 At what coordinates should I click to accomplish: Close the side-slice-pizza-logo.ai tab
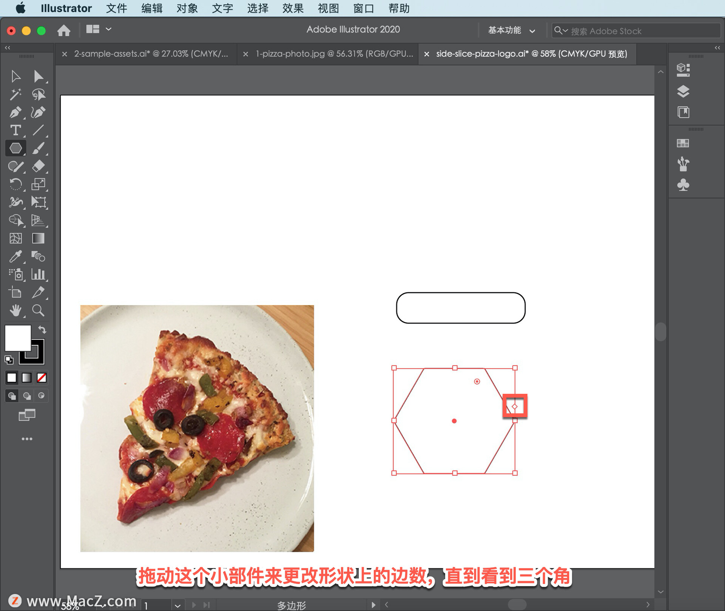click(426, 54)
